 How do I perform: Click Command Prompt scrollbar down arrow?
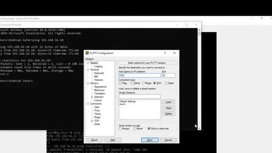[x=199, y=128]
